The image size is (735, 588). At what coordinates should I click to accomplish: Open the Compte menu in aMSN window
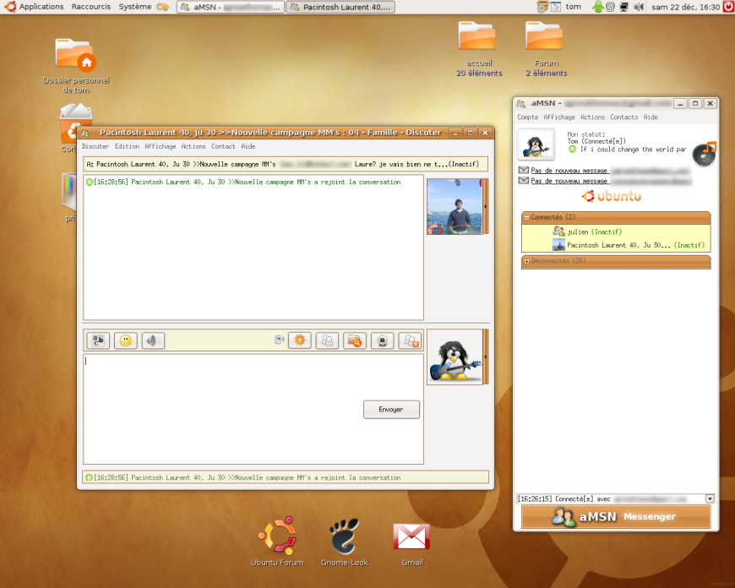pyautogui.click(x=528, y=117)
